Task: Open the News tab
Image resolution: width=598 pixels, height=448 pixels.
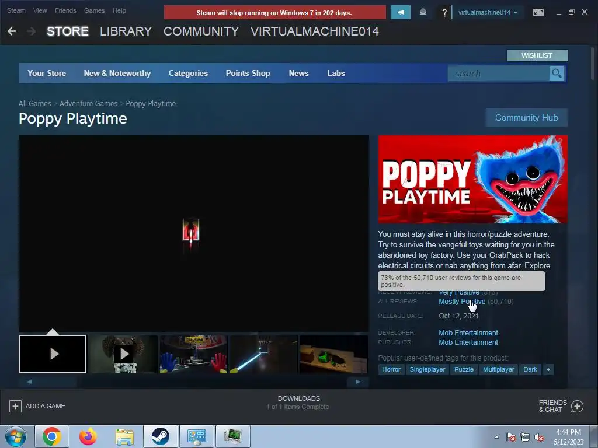Action: [298, 73]
